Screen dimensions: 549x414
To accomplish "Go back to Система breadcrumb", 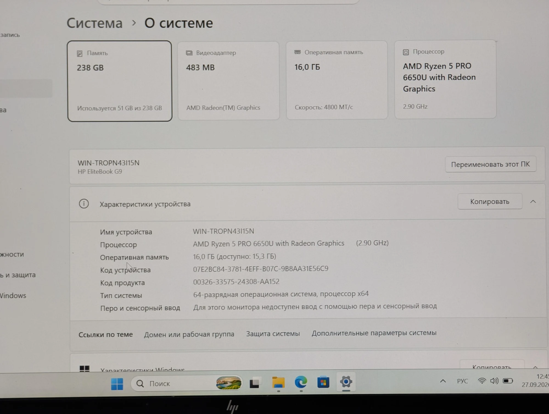I will [x=95, y=23].
